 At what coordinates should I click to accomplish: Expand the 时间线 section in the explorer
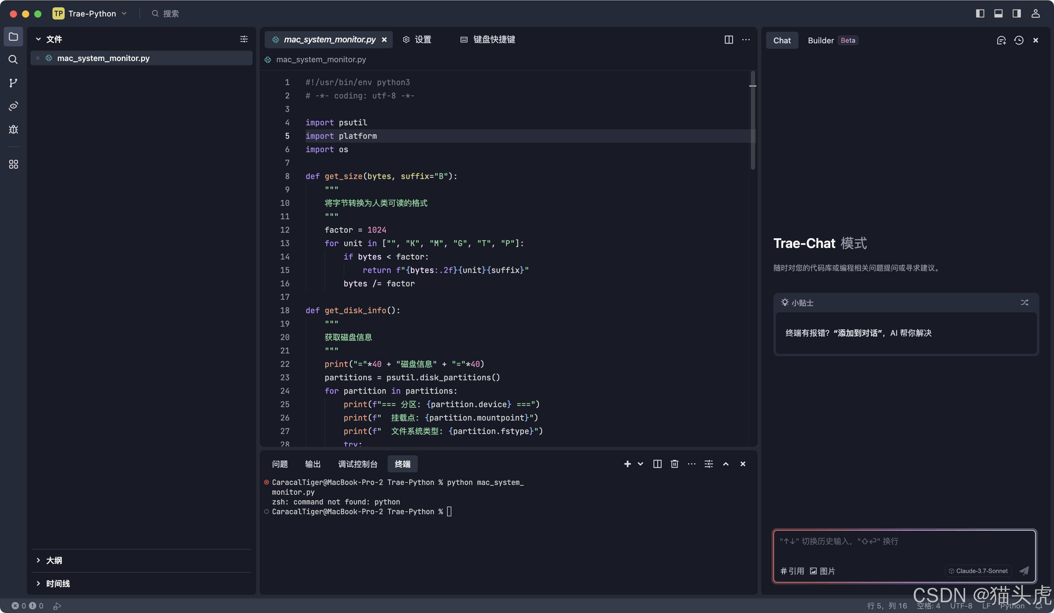click(x=57, y=584)
